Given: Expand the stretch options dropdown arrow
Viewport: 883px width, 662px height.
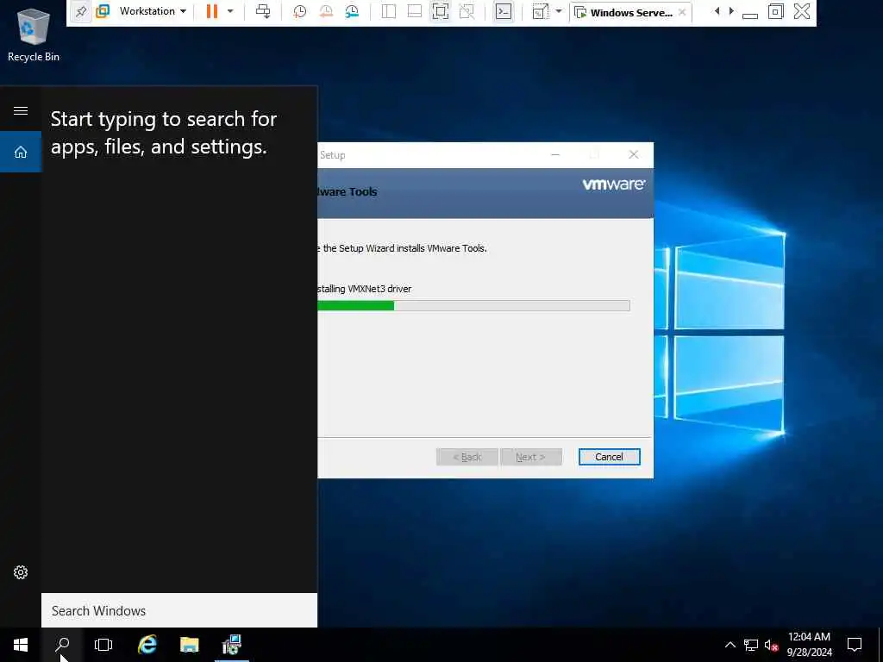Looking at the screenshot, I should 558,11.
